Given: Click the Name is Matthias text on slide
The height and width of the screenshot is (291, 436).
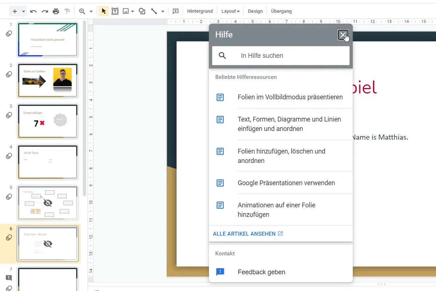Looking at the screenshot, I should pyautogui.click(x=380, y=137).
